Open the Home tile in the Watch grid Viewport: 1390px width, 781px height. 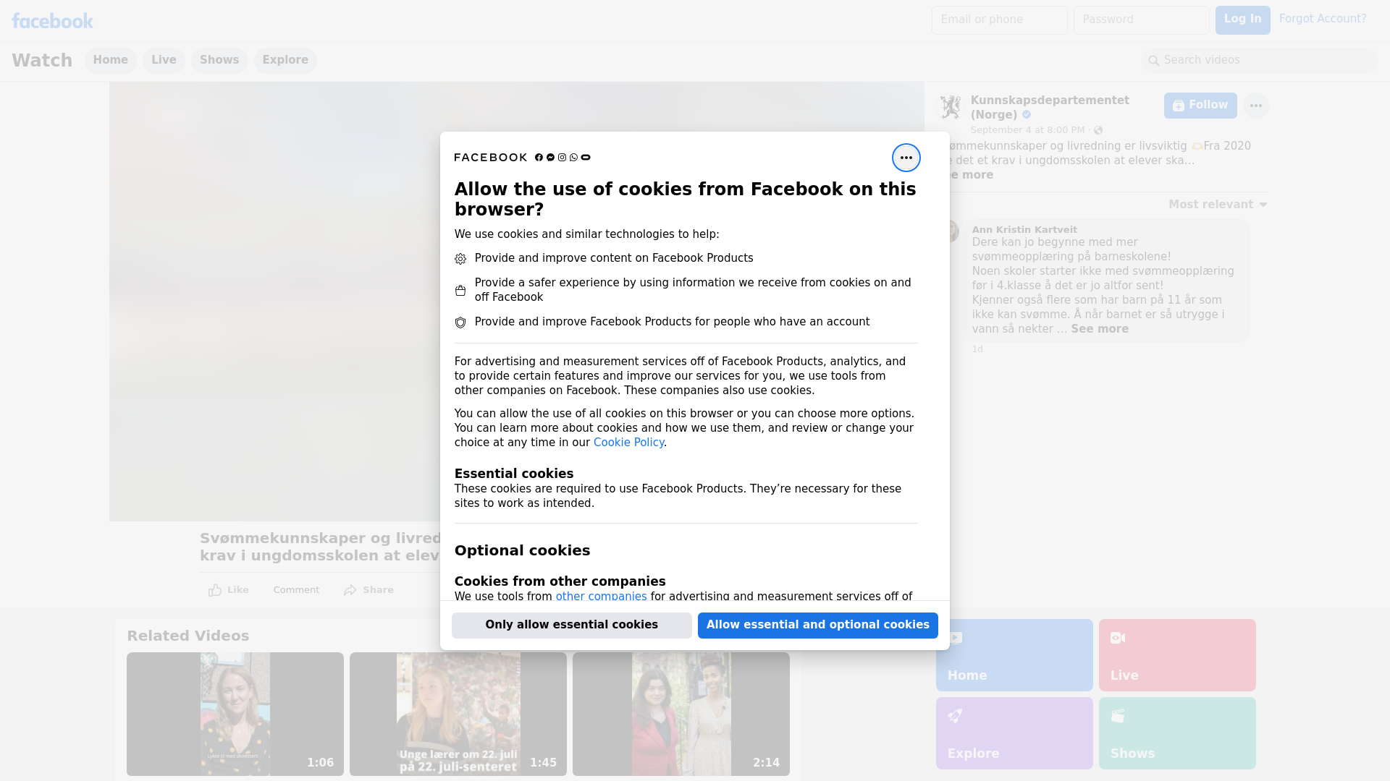(1014, 655)
